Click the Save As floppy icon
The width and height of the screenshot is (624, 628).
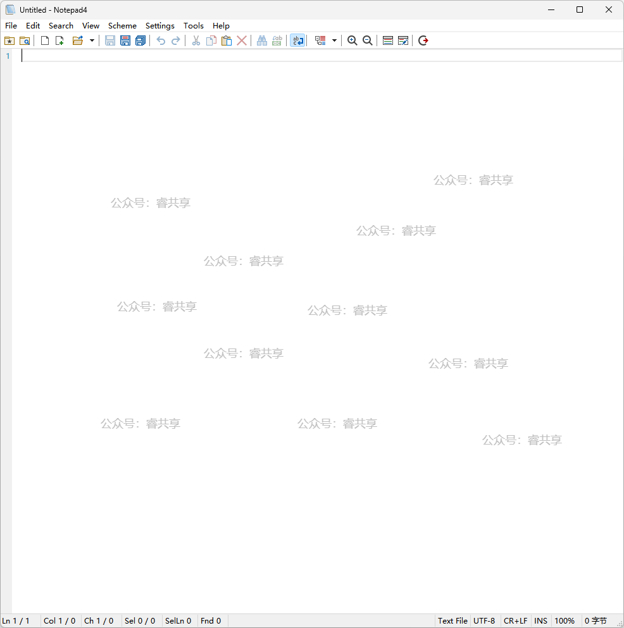(125, 40)
